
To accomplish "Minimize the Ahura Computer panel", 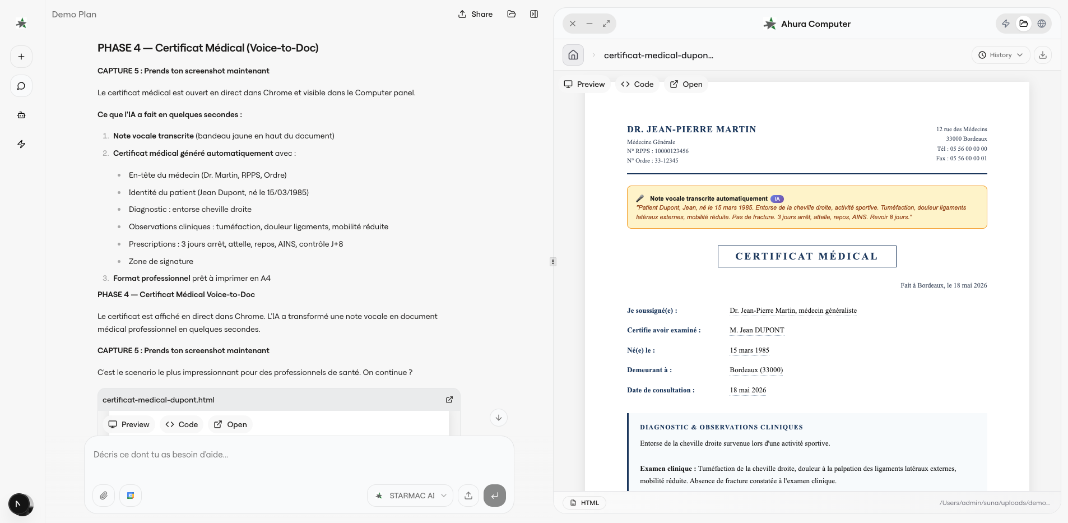I will pos(589,24).
